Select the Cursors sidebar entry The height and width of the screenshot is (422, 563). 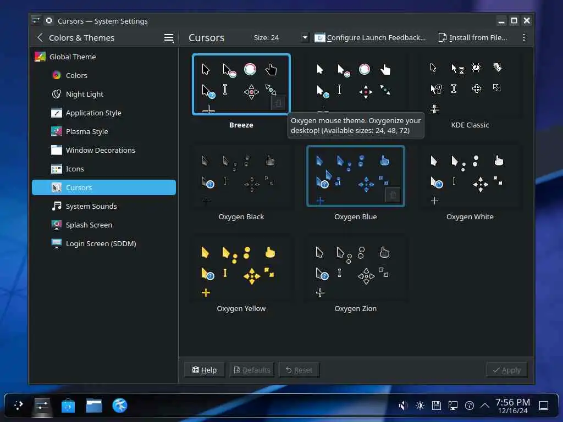coord(104,187)
